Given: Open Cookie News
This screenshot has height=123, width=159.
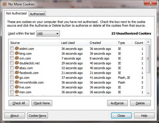Looking at the screenshot, I should [x=38, y=116].
